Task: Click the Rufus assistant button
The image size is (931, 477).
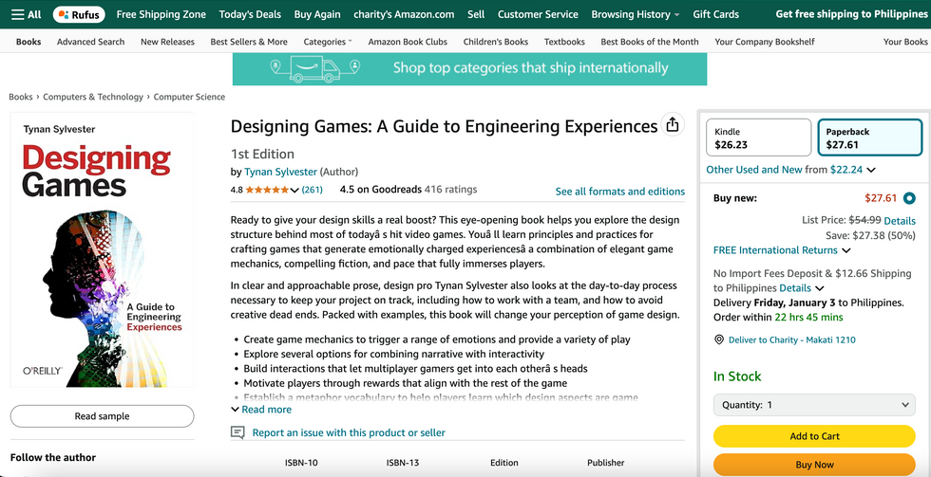Action: (78, 14)
